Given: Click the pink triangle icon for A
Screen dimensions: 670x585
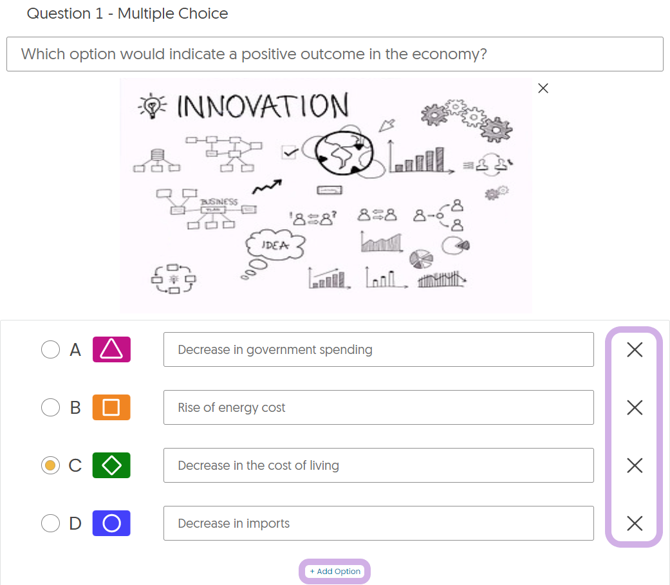Looking at the screenshot, I should pos(111,349).
